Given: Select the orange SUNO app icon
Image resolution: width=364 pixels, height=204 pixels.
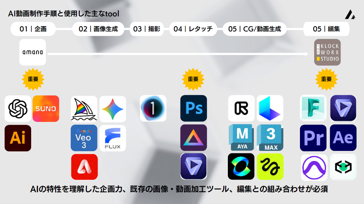Looking at the screenshot, I should coord(46,109).
